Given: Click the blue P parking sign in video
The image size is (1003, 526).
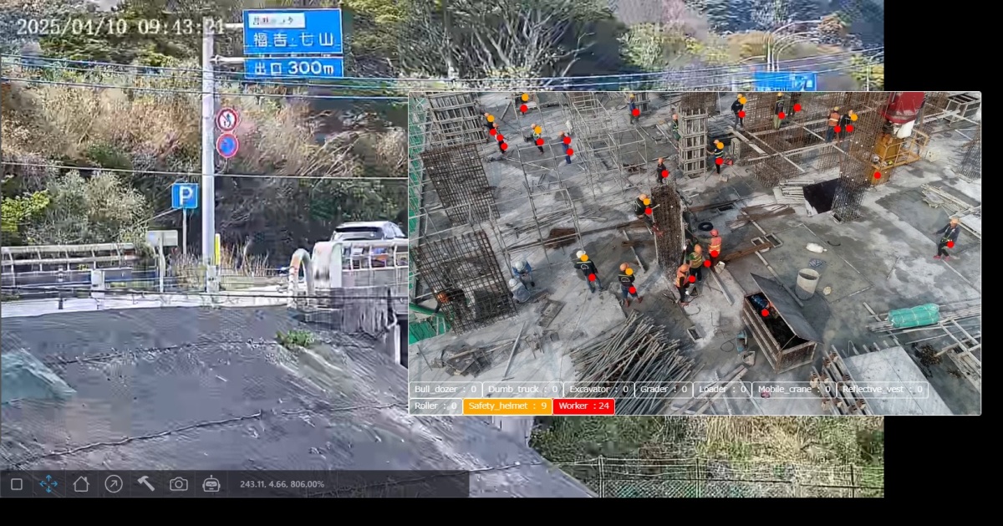Looking at the screenshot, I should [185, 197].
